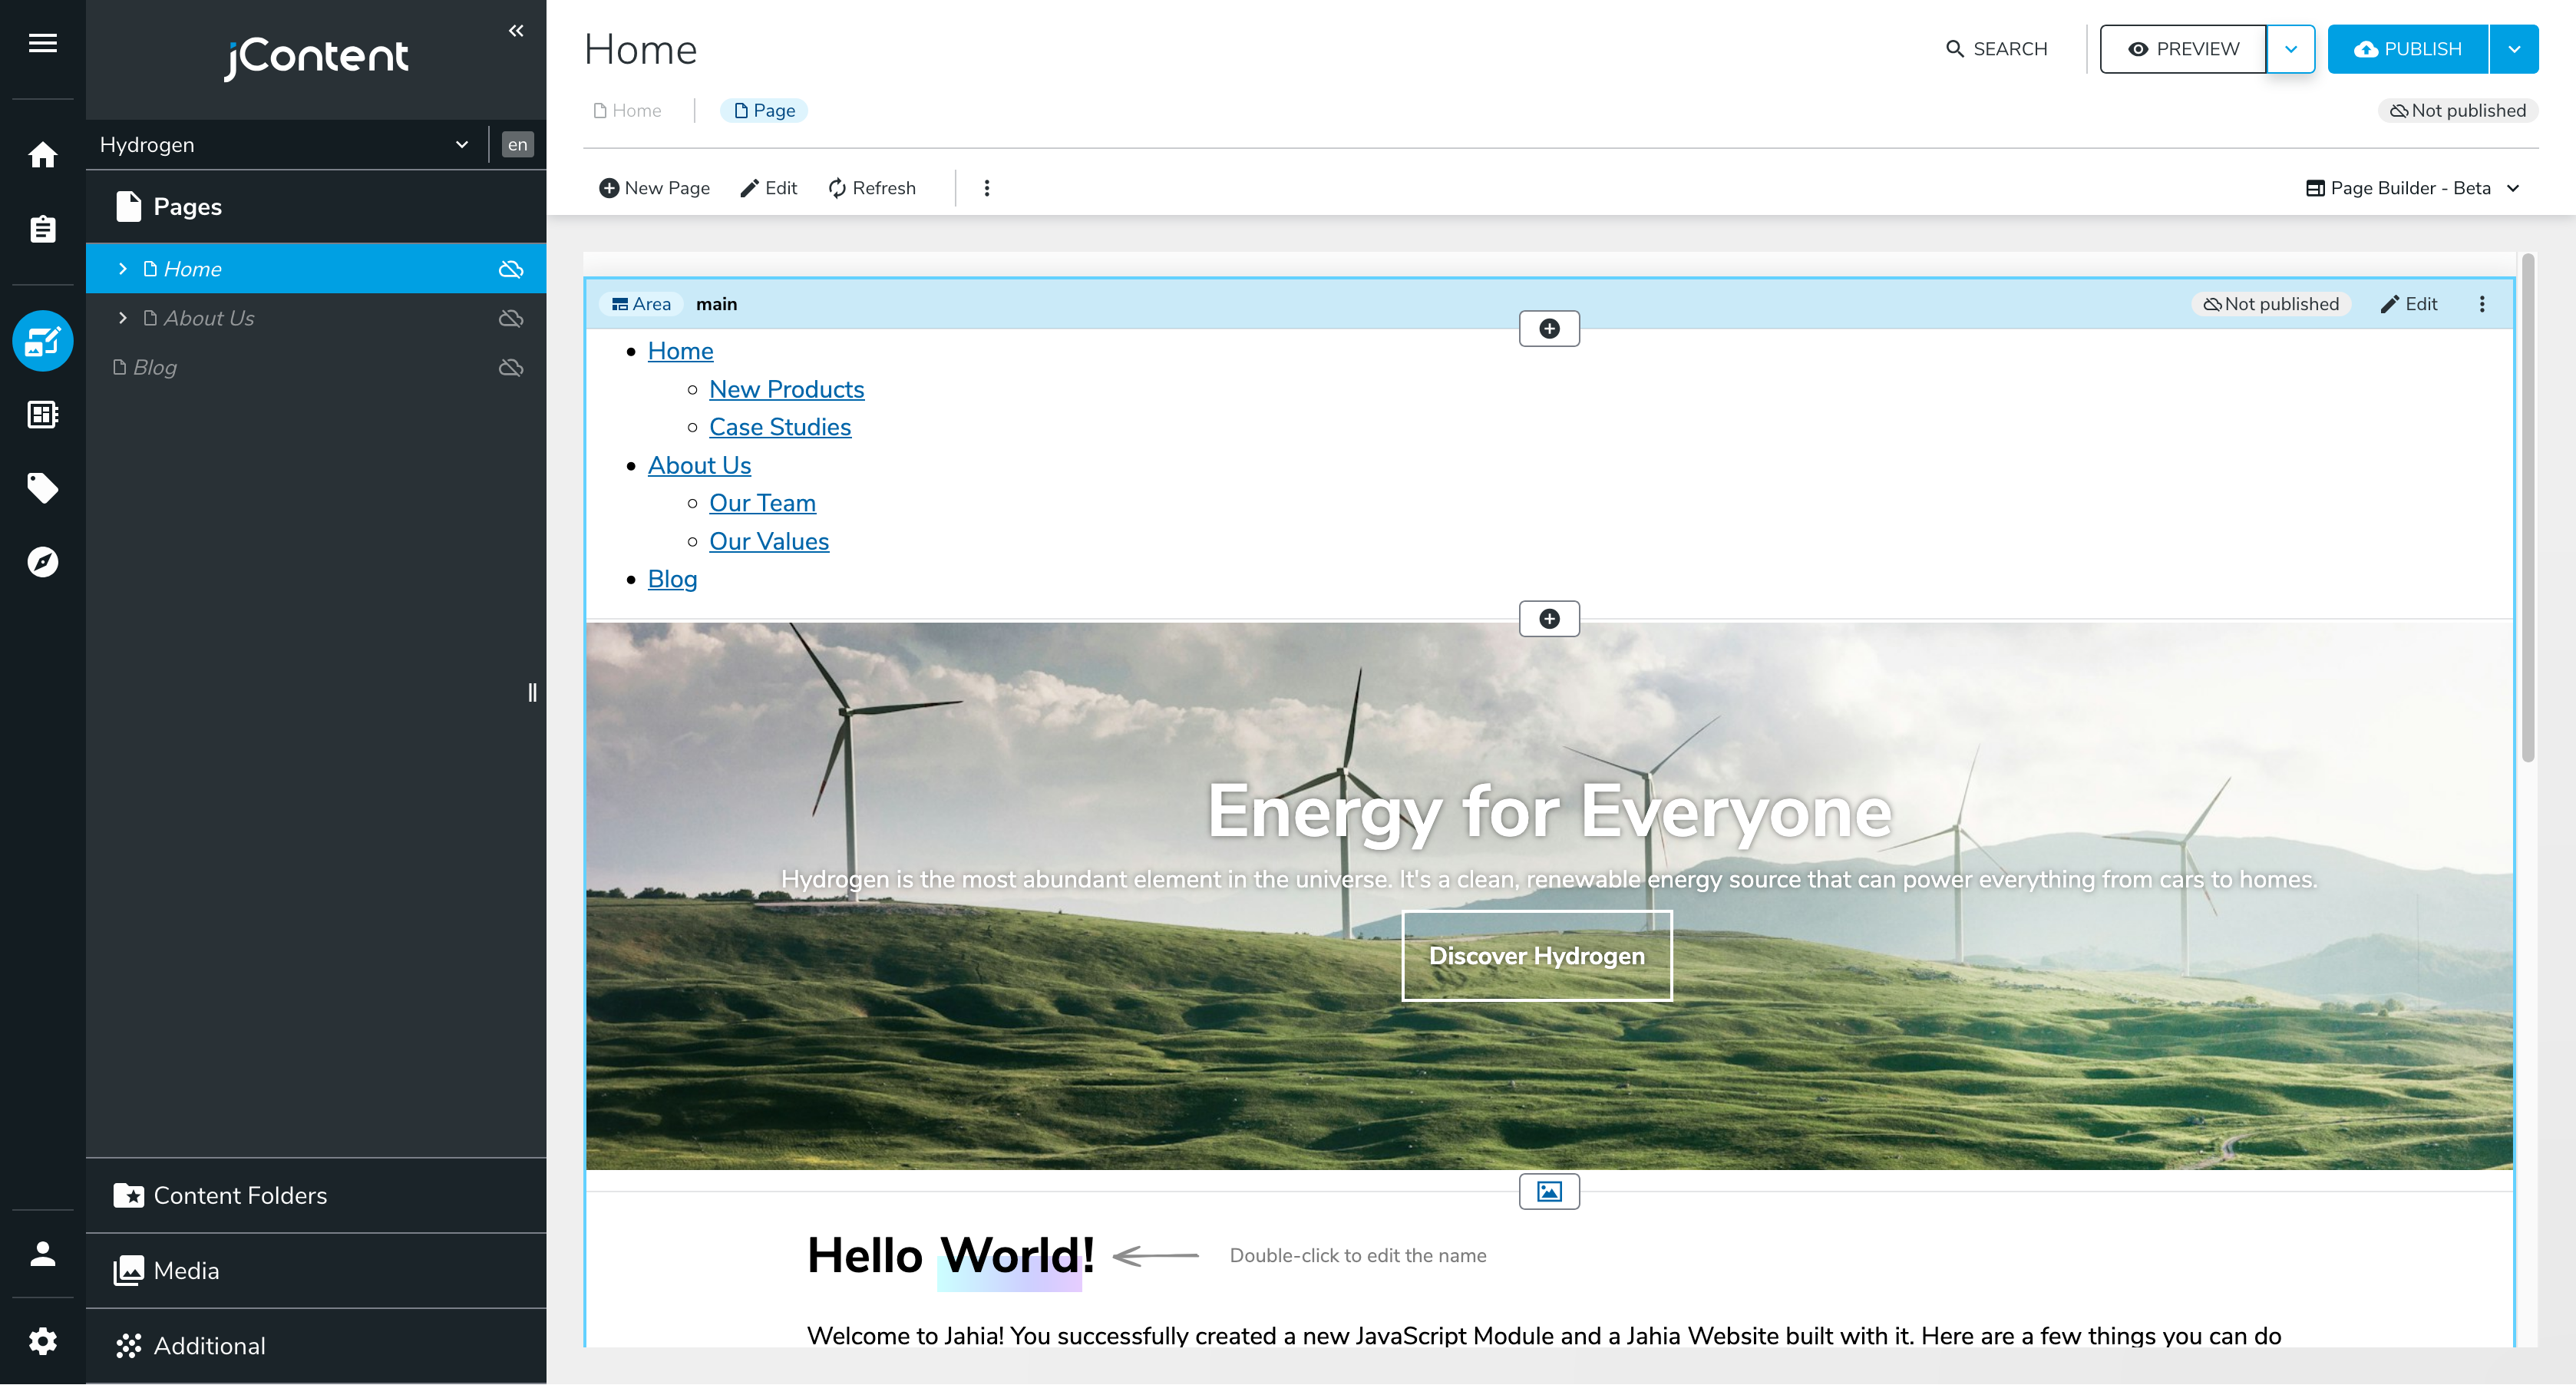This screenshot has height=1385, width=2576.
Task: Open Page Builder - Beta view dropdown
Action: pyautogui.click(x=2411, y=188)
